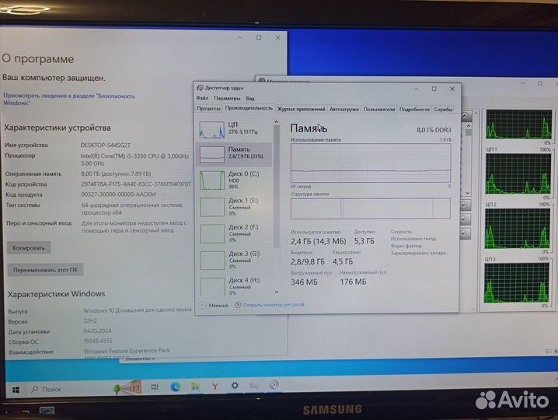Click Переименовать этот ПК button
The height and width of the screenshot is (420, 558).
click(x=45, y=270)
